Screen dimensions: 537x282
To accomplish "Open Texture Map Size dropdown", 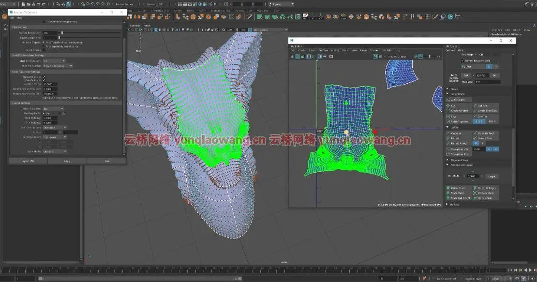I will pyautogui.click(x=53, y=108).
